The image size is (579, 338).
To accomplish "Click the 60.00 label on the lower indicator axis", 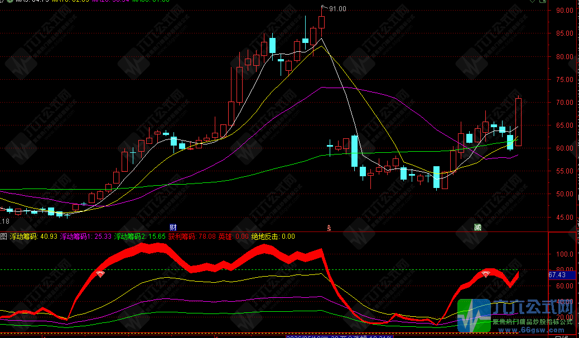I will [564, 286].
